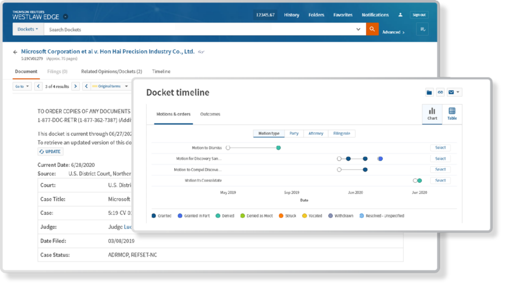Viewport: 510px width, 287px height.
Task: Click the Struck legend color swatch
Action: [x=281, y=216]
